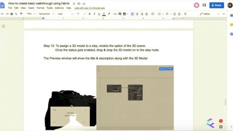233x131 pixels.
Task: Star the document
Action: 74,4
